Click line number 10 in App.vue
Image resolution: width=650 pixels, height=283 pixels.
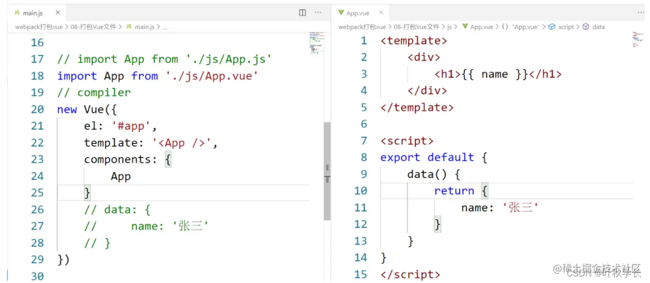tap(360, 191)
